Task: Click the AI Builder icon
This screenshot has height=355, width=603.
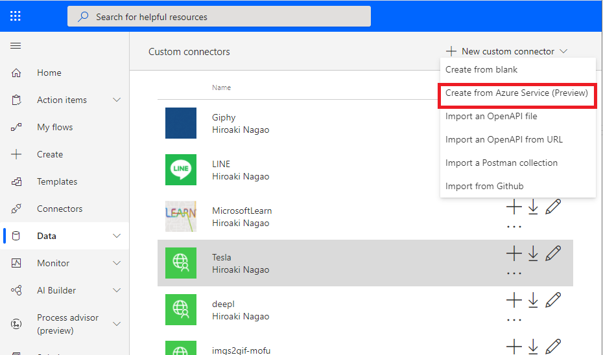Action: [x=16, y=290]
